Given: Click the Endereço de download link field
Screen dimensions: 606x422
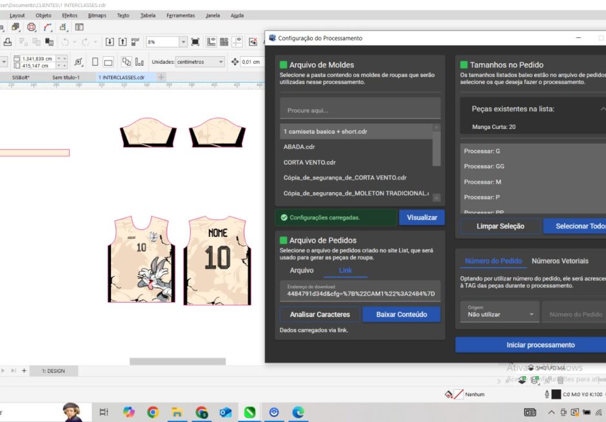Looking at the screenshot, I should tap(360, 291).
